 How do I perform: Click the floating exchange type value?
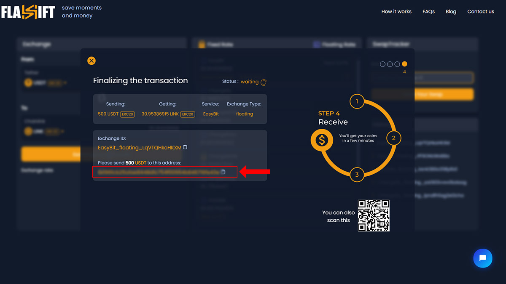click(245, 114)
